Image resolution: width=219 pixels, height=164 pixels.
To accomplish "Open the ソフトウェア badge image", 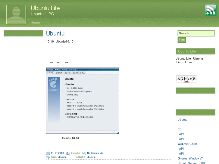I will pyautogui.click(x=186, y=79).
